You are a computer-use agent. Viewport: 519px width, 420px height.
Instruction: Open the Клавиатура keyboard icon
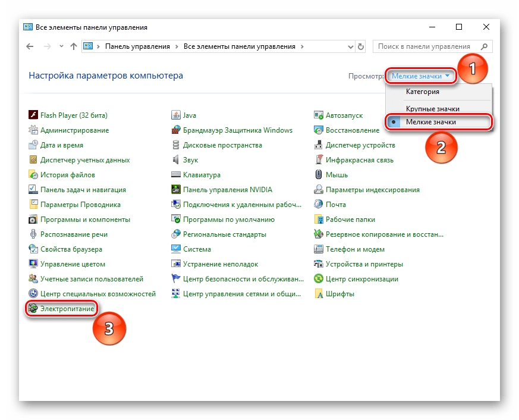point(176,175)
